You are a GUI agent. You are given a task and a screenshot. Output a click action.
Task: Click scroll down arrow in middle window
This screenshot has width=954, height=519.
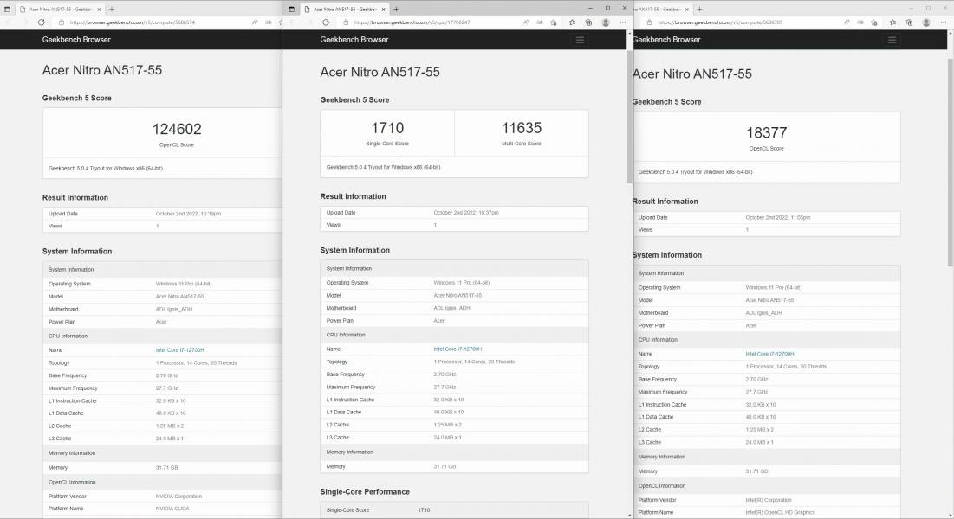click(630, 515)
